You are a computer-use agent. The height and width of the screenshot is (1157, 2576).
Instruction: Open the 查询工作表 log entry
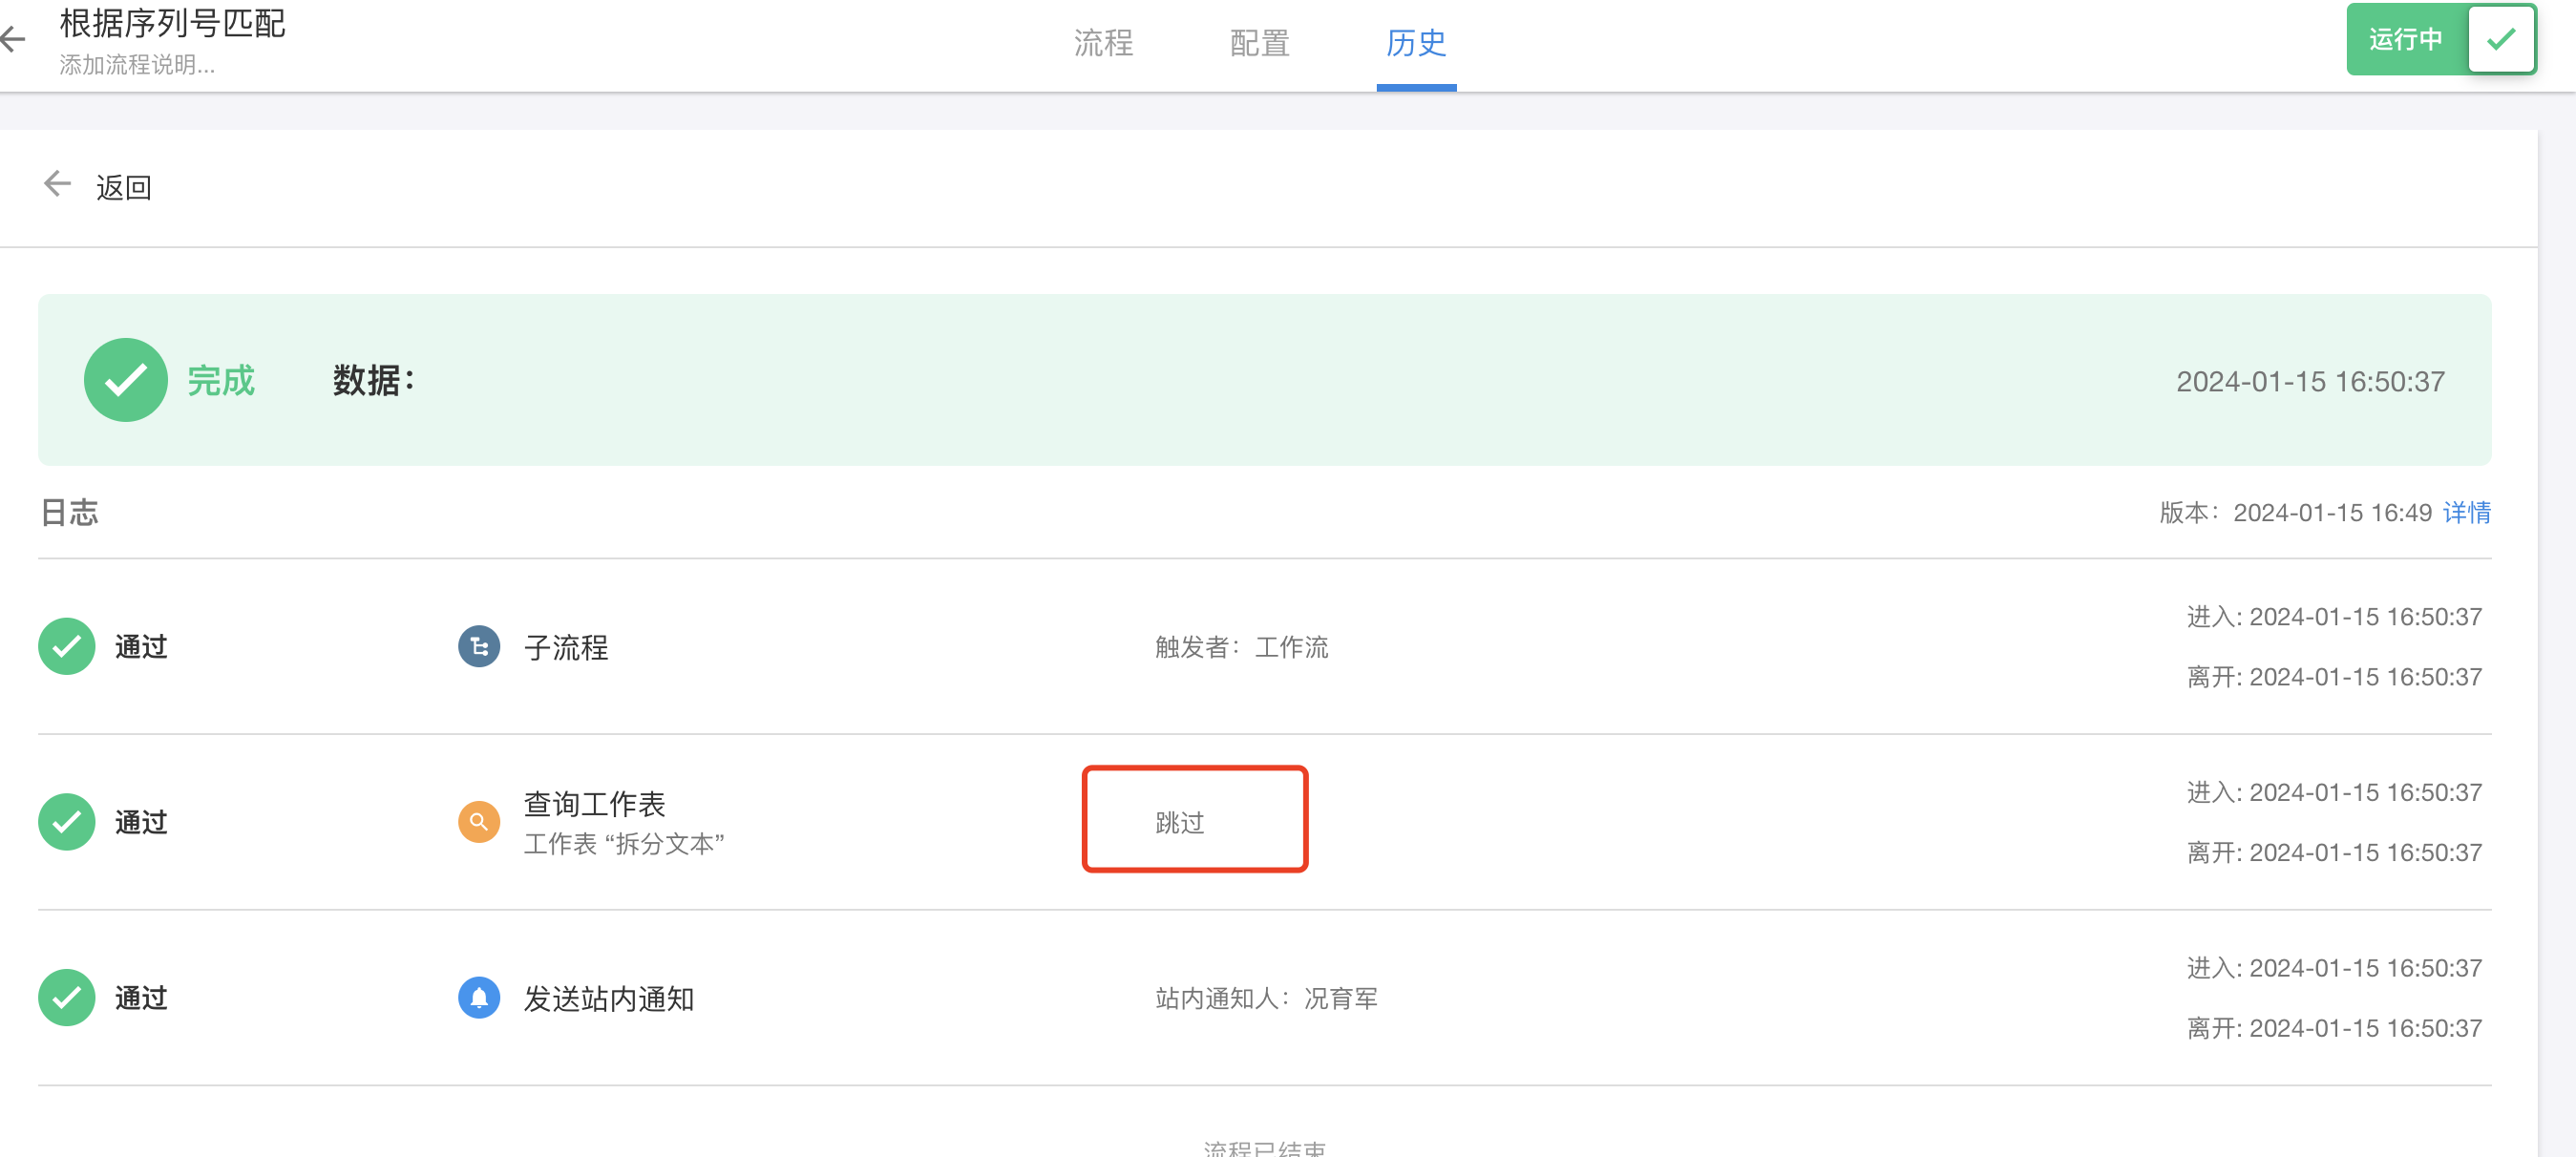click(x=594, y=805)
